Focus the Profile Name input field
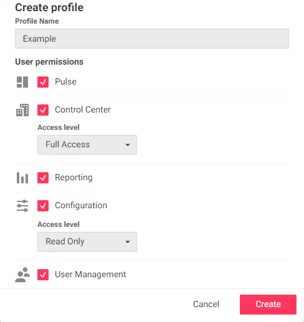The image size is (304, 322). click(x=152, y=39)
